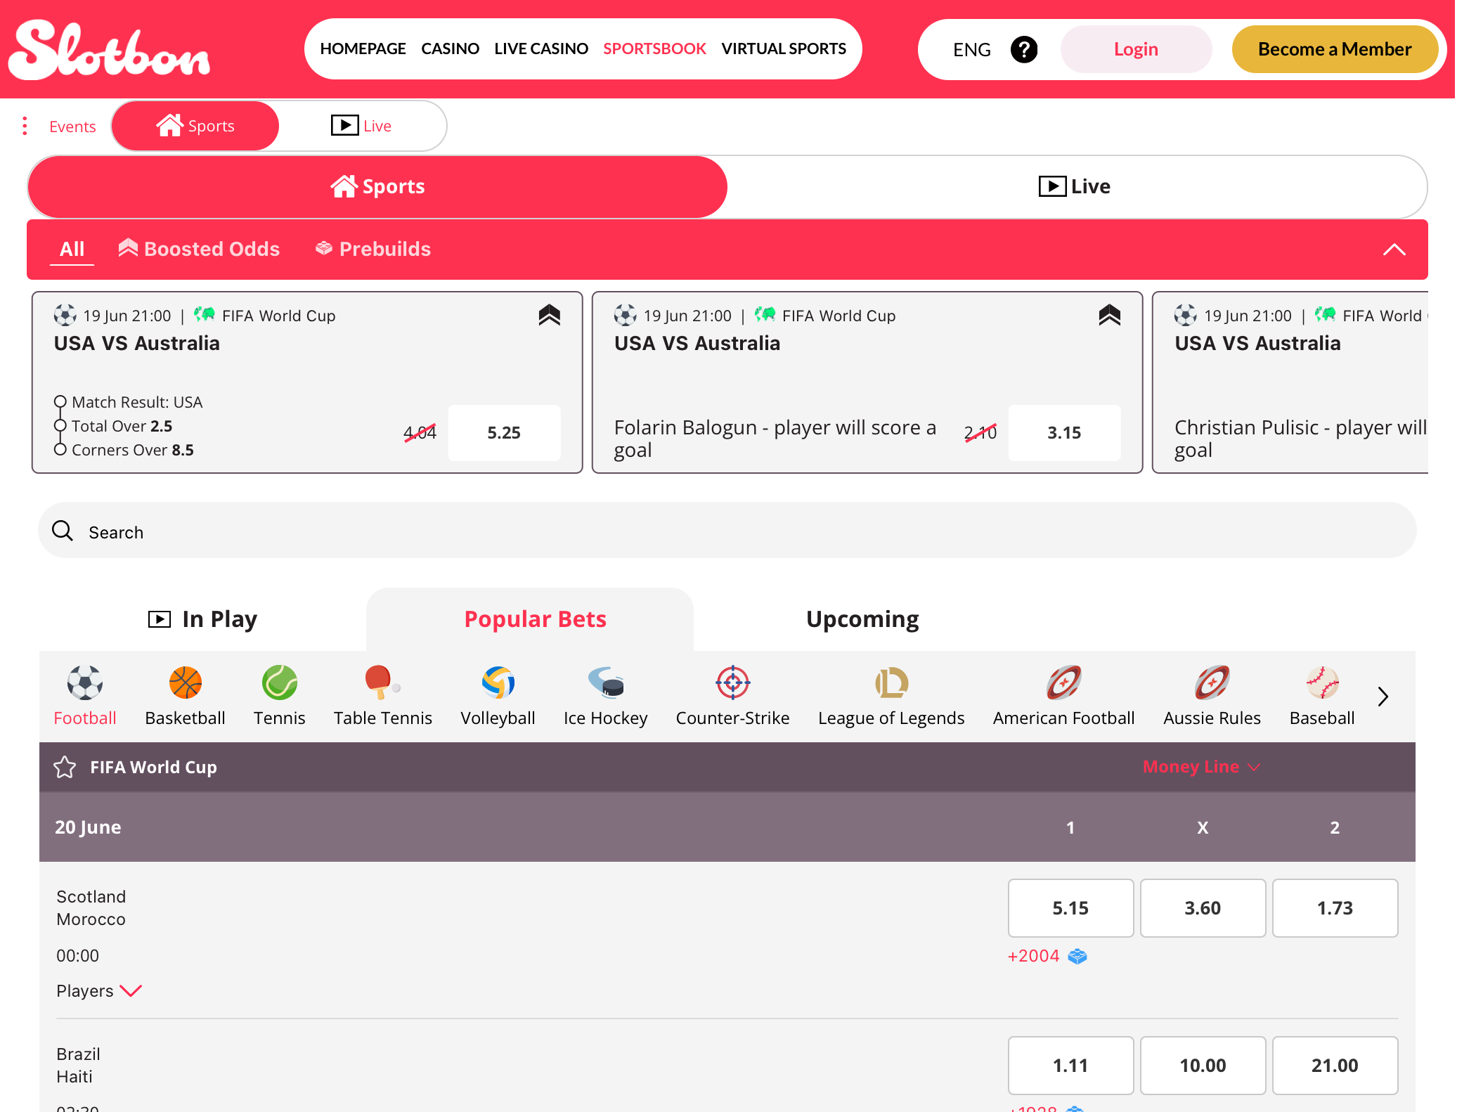Toggle the small Sports pill button

coord(195,126)
